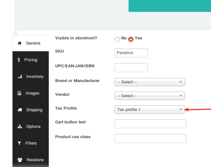Open the Brand or Manufacturer dropdown
The height and width of the screenshot is (167, 211).
(150, 82)
